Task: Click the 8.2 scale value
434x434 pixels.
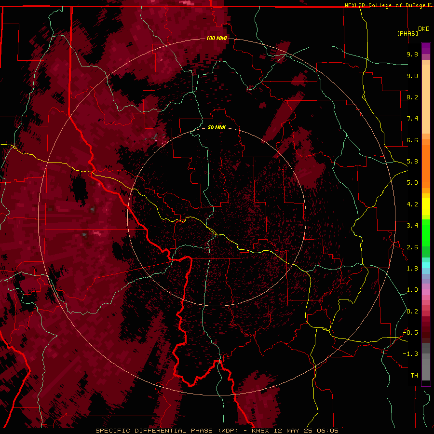Action: pyautogui.click(x=412, y=97)
